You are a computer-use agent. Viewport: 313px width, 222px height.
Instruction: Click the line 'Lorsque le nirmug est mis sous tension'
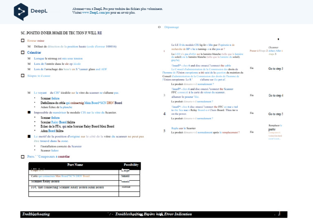[58, 58]
